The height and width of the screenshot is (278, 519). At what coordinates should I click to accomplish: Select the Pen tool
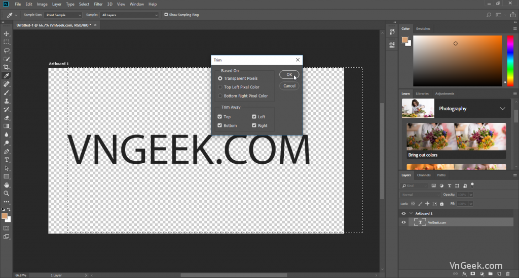6,152
